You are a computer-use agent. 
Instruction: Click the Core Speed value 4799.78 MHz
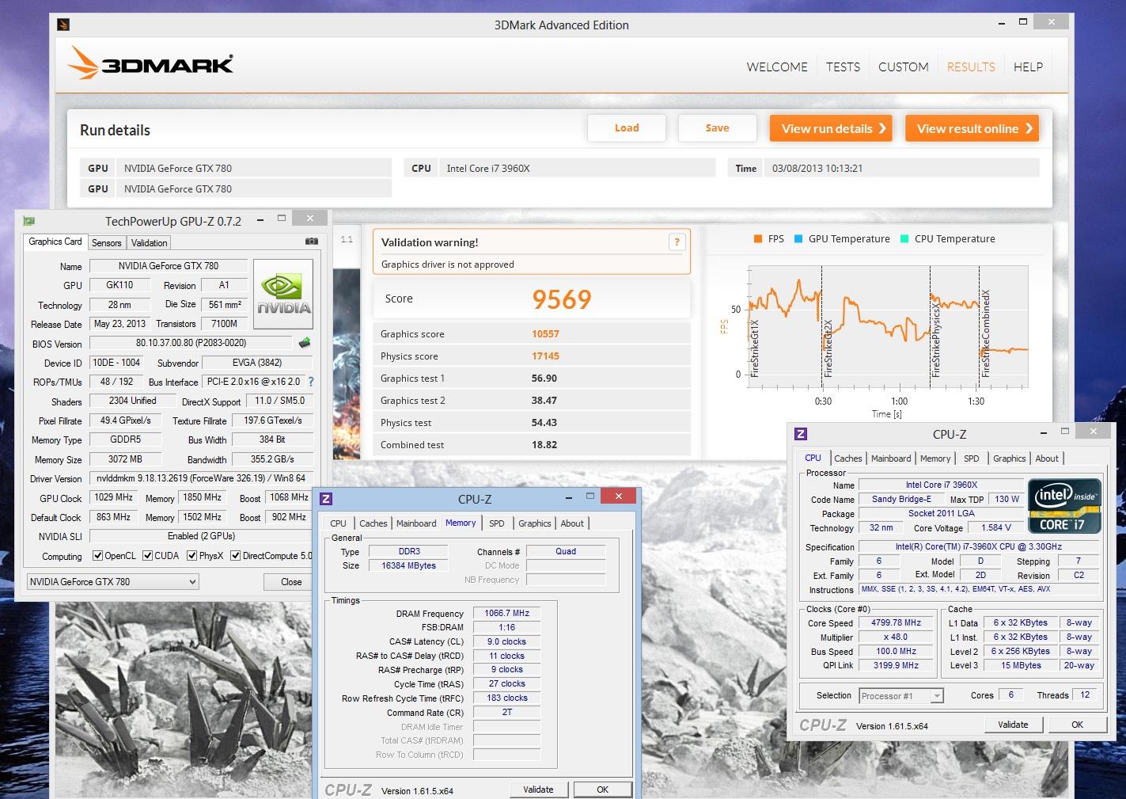pos(897,622)
